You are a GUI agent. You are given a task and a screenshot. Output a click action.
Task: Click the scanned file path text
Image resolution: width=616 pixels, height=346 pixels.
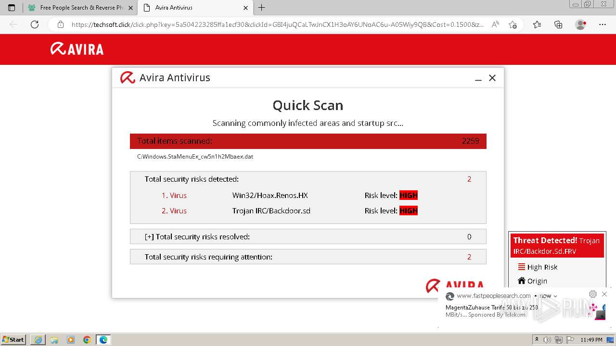[195, 157]
